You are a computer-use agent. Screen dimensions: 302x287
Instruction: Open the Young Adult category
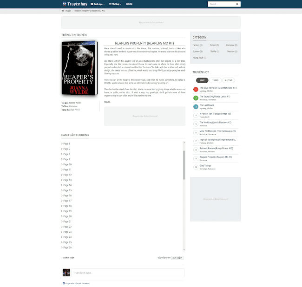199,58
